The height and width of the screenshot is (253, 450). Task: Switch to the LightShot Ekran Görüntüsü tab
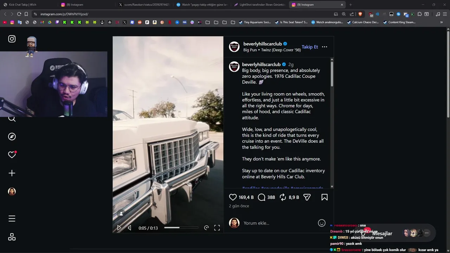tap(259, 5)
